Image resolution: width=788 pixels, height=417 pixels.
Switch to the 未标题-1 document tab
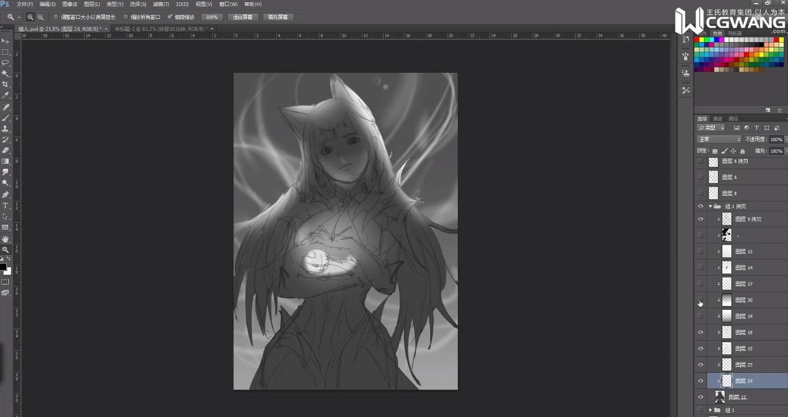(161, 29)
